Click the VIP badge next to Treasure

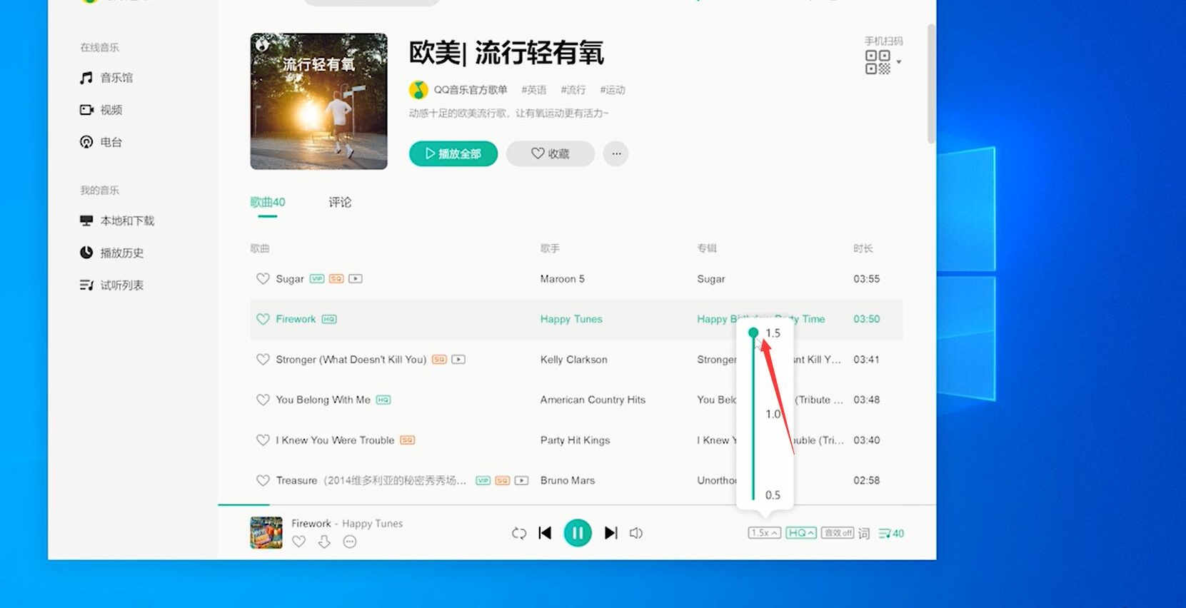(x=483, y=480)
